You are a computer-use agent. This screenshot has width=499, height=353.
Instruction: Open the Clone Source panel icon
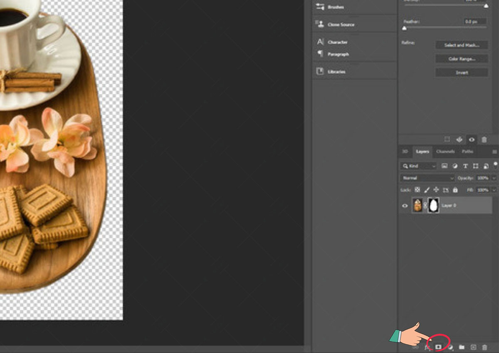[320, 24]
